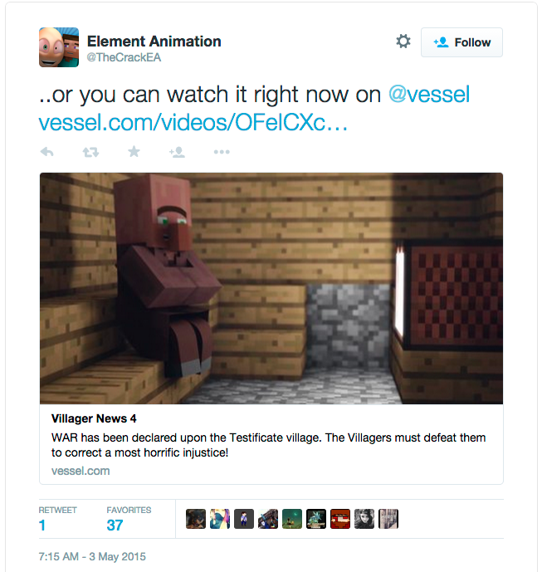This screenshot has width=542, height=572.
Task: Click the Villager News 4 card title
Action: tap(94, 418)
